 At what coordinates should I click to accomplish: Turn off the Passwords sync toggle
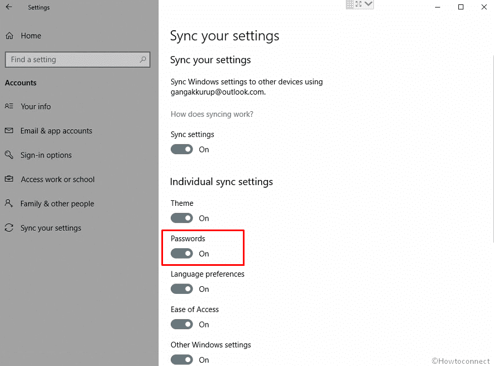182,253
